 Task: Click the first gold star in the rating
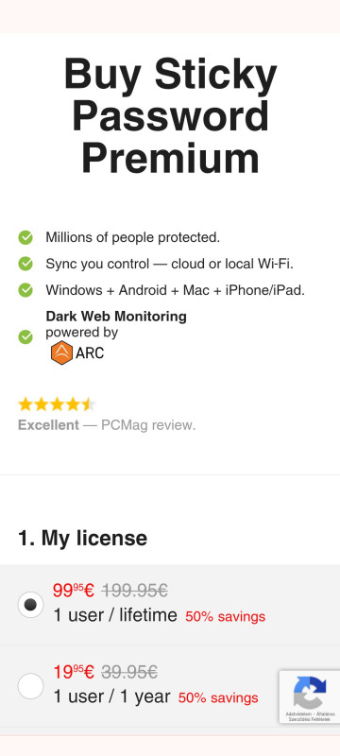tap(25, 404)
